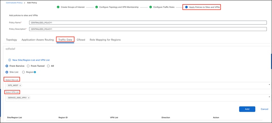Screen dimensions: 272x123
Task: Click the green check beside Create Groups of Interest
Action: click(58, 7)
